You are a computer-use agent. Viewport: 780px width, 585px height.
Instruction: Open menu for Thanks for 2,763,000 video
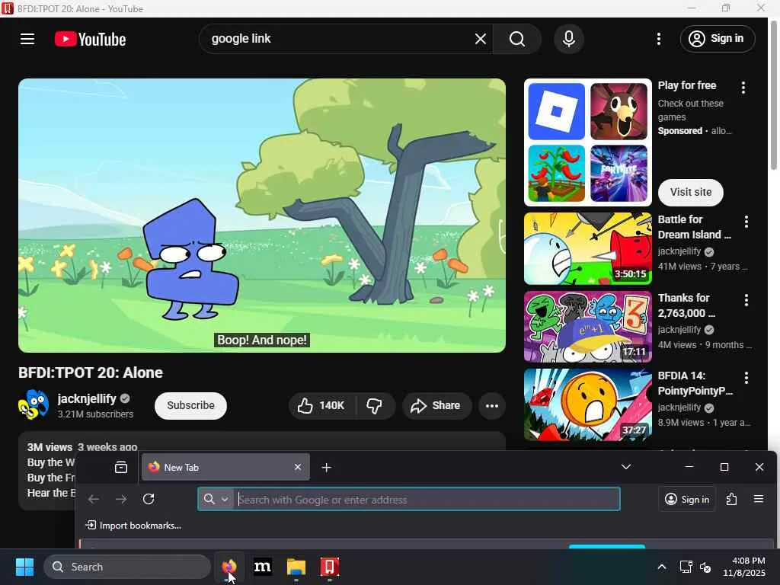click(746, 300)
